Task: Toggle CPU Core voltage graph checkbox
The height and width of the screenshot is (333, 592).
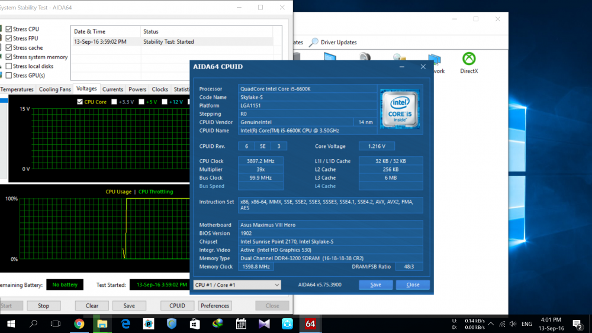Action: (x=80, y=102)
